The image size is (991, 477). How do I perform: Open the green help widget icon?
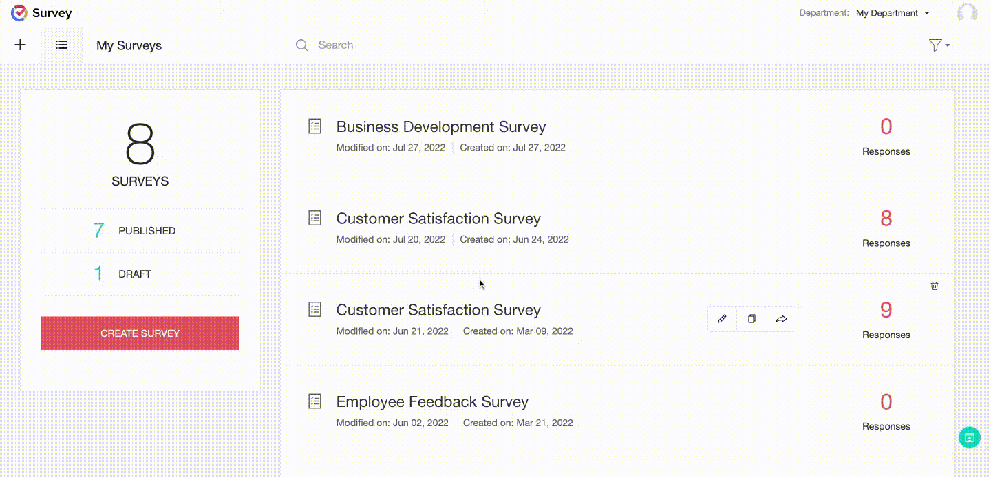pyautogui.click(x=970, y=437)
